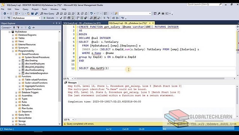Click the Change Connection icon

[x=9, y=18]
